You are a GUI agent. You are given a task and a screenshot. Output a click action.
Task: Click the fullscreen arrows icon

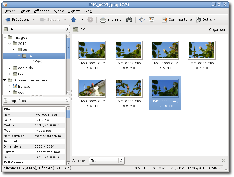[x=142, y=19]
